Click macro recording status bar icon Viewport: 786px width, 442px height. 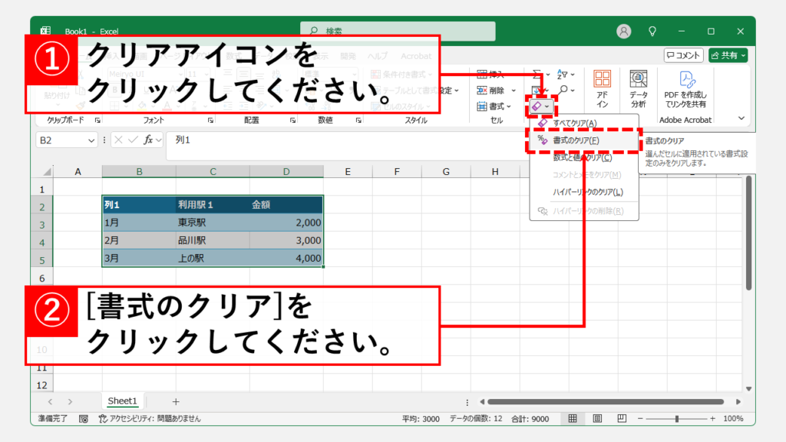[83, 418]
